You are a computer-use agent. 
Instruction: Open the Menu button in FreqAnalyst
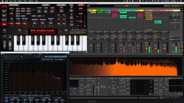(x=4, y=54)
